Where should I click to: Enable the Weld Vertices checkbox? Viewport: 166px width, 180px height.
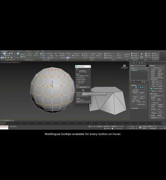[x=77, y=83]
